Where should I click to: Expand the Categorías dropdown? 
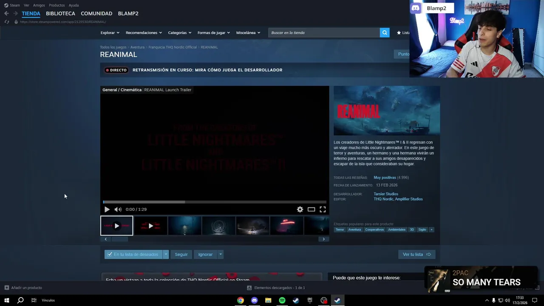coord(179,33)
